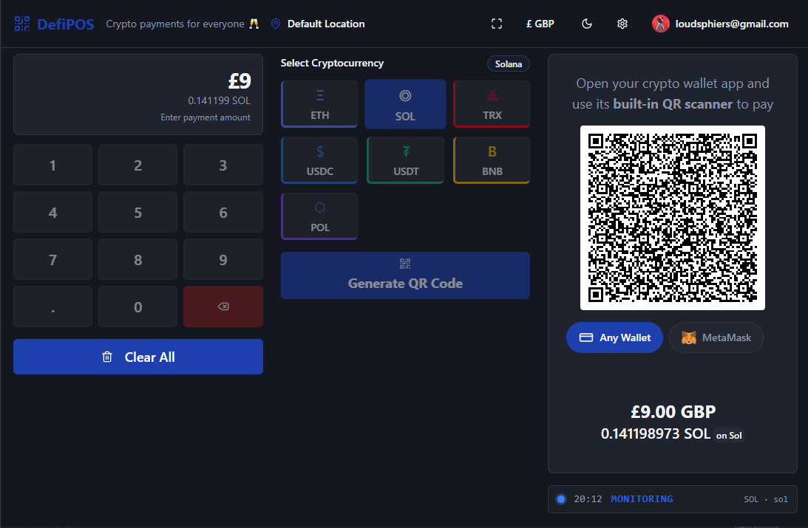
Task: Tap keypad digit 1
Action: pyautogui.click(x=52, y=165)
